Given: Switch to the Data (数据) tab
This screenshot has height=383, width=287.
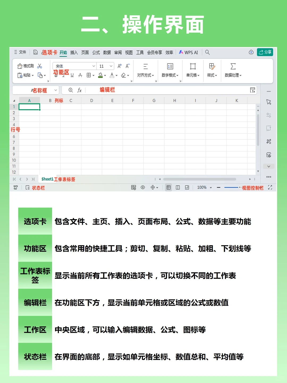Looking at the screenshot, I should tap(107, 52).
